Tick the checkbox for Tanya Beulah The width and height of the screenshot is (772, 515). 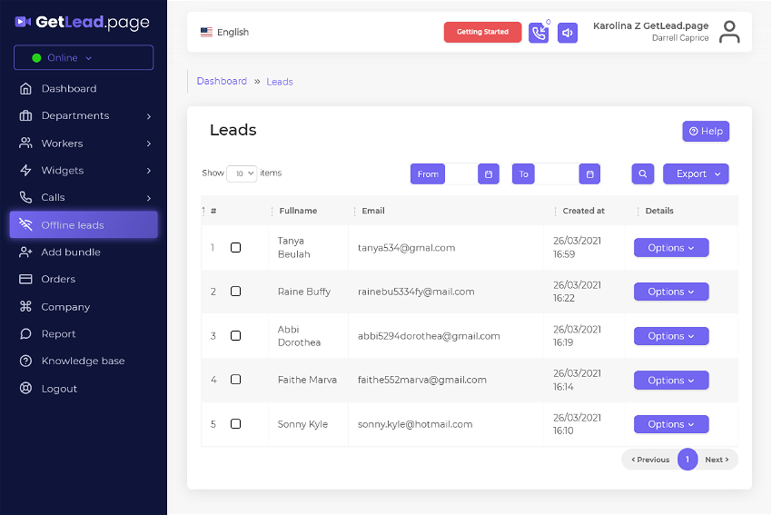(x=236, y=247)
